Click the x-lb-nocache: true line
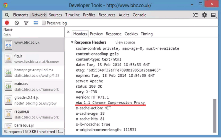Screen dimensions: 221x138 [93, 124]
